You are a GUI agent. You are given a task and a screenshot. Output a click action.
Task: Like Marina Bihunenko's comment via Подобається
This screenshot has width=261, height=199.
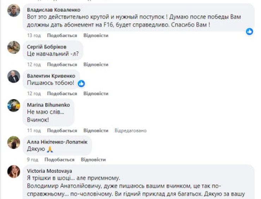(x=62, y=131)
